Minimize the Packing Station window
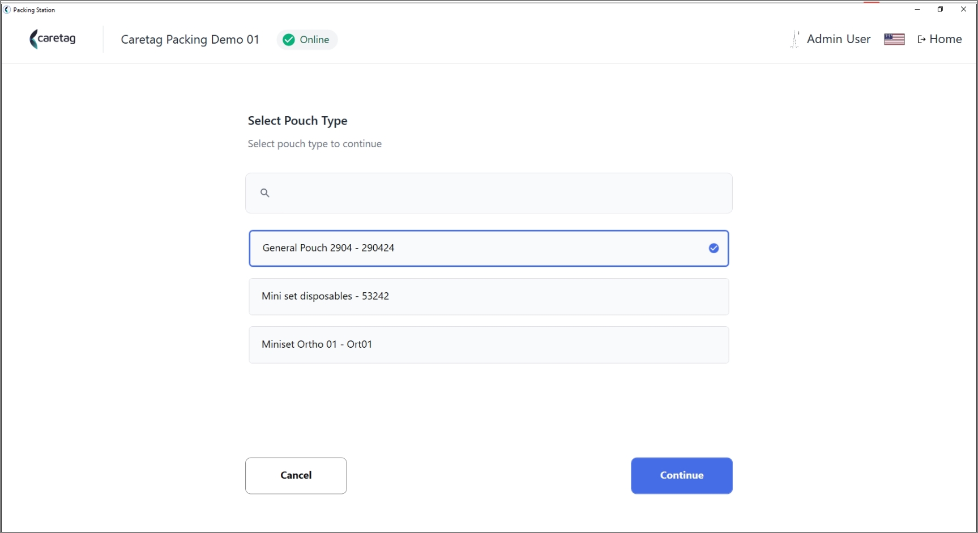The image size is (978, 533). click(917, 10)
